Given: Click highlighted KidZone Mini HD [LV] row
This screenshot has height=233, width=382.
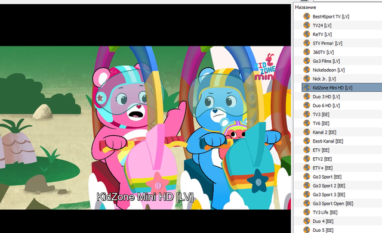Looking at the screenshot, I should click(x=342, y=88).
